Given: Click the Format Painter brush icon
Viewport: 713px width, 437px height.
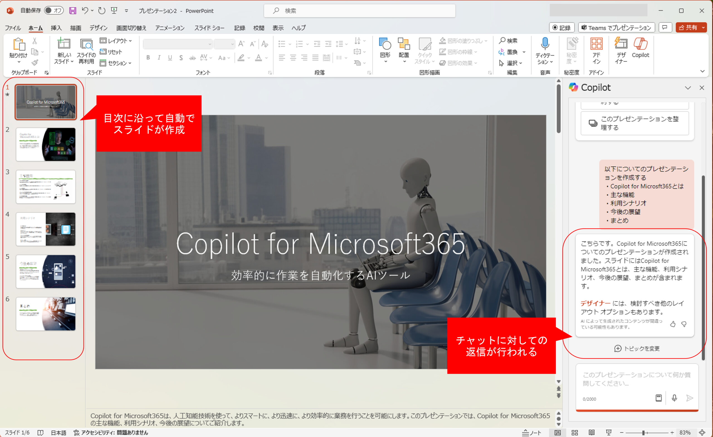Looking at the screenshot, I should click(x=35, y=62).
